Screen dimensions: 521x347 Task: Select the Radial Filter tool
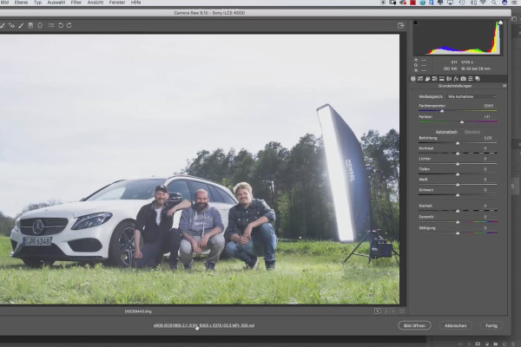click(x=40, y=25)
